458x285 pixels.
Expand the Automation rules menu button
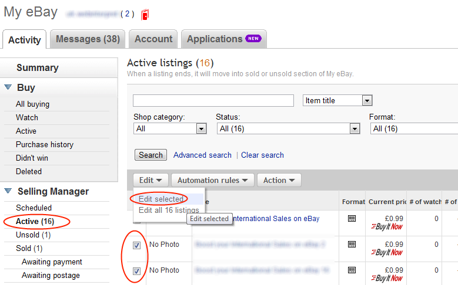[216, 181]
